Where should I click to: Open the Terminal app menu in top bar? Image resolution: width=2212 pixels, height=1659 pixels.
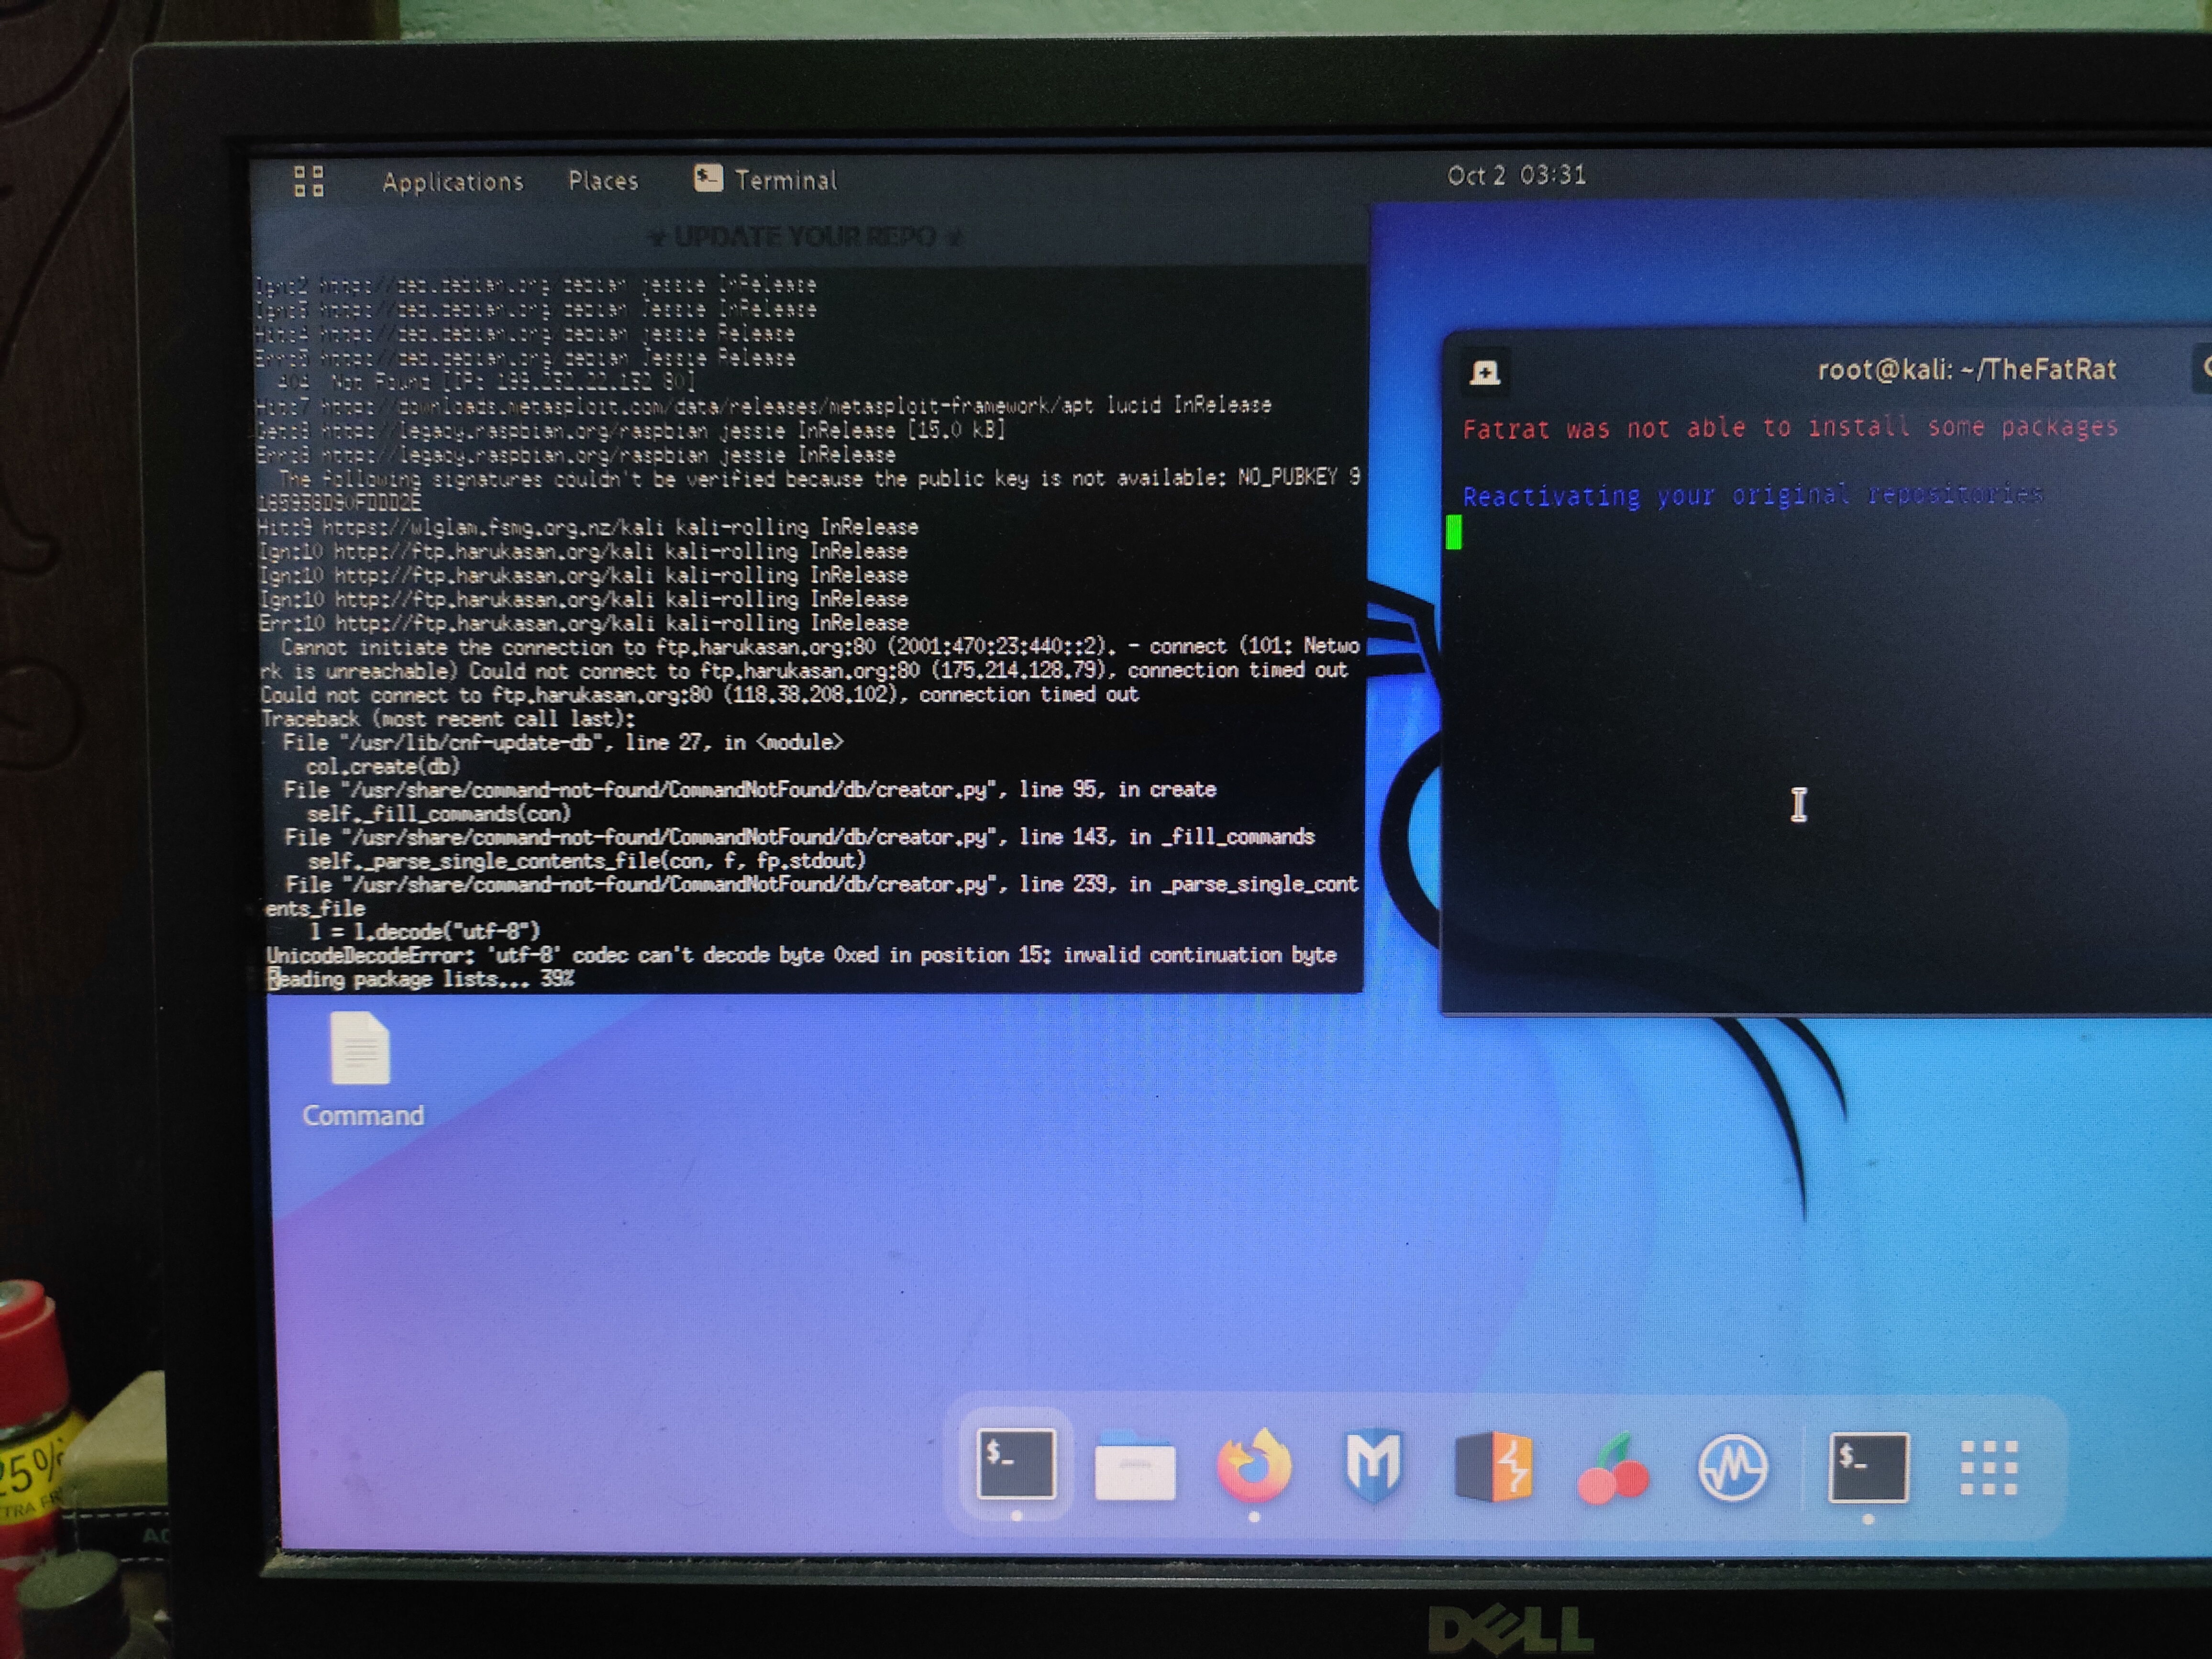pyautogui.click(x=765, y=180)
